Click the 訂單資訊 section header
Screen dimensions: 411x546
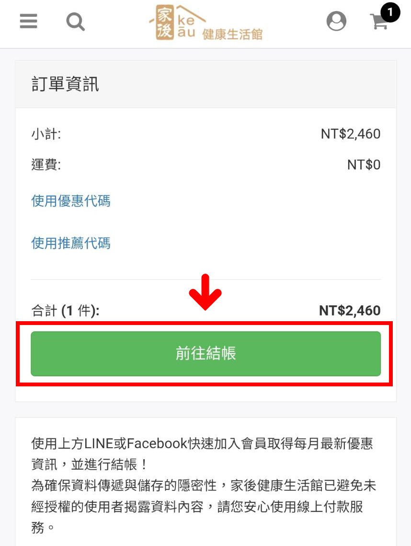click(65, 84)
